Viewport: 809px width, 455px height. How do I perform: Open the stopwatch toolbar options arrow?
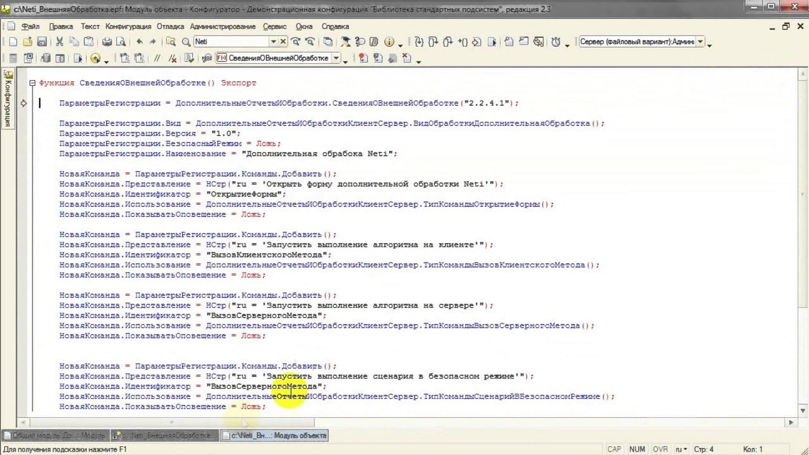(567, 45)
